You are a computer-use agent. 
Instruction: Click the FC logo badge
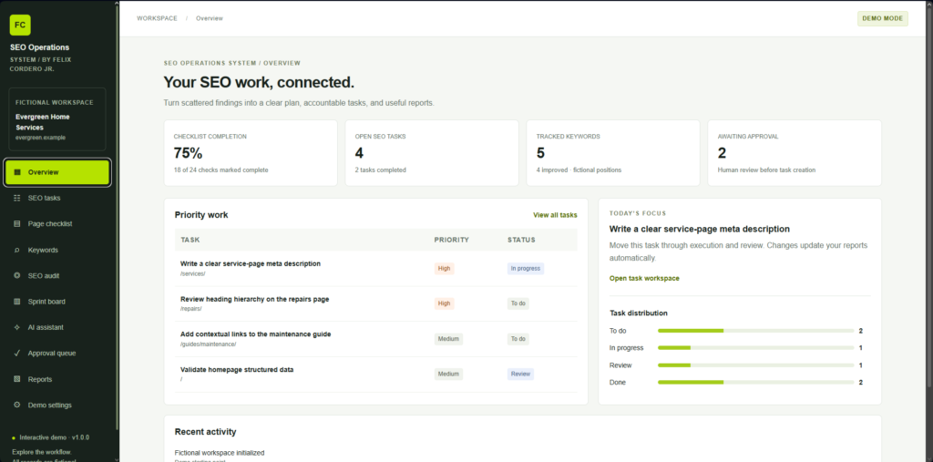coord(20,25)
